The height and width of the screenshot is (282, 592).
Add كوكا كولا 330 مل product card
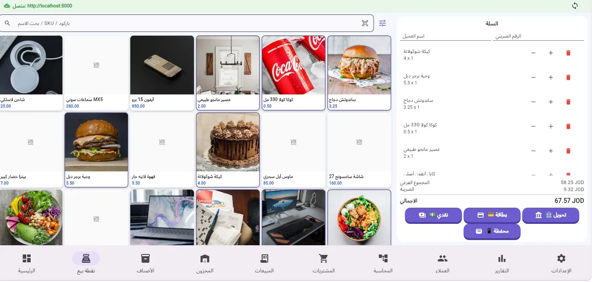(x=294, y=73)
